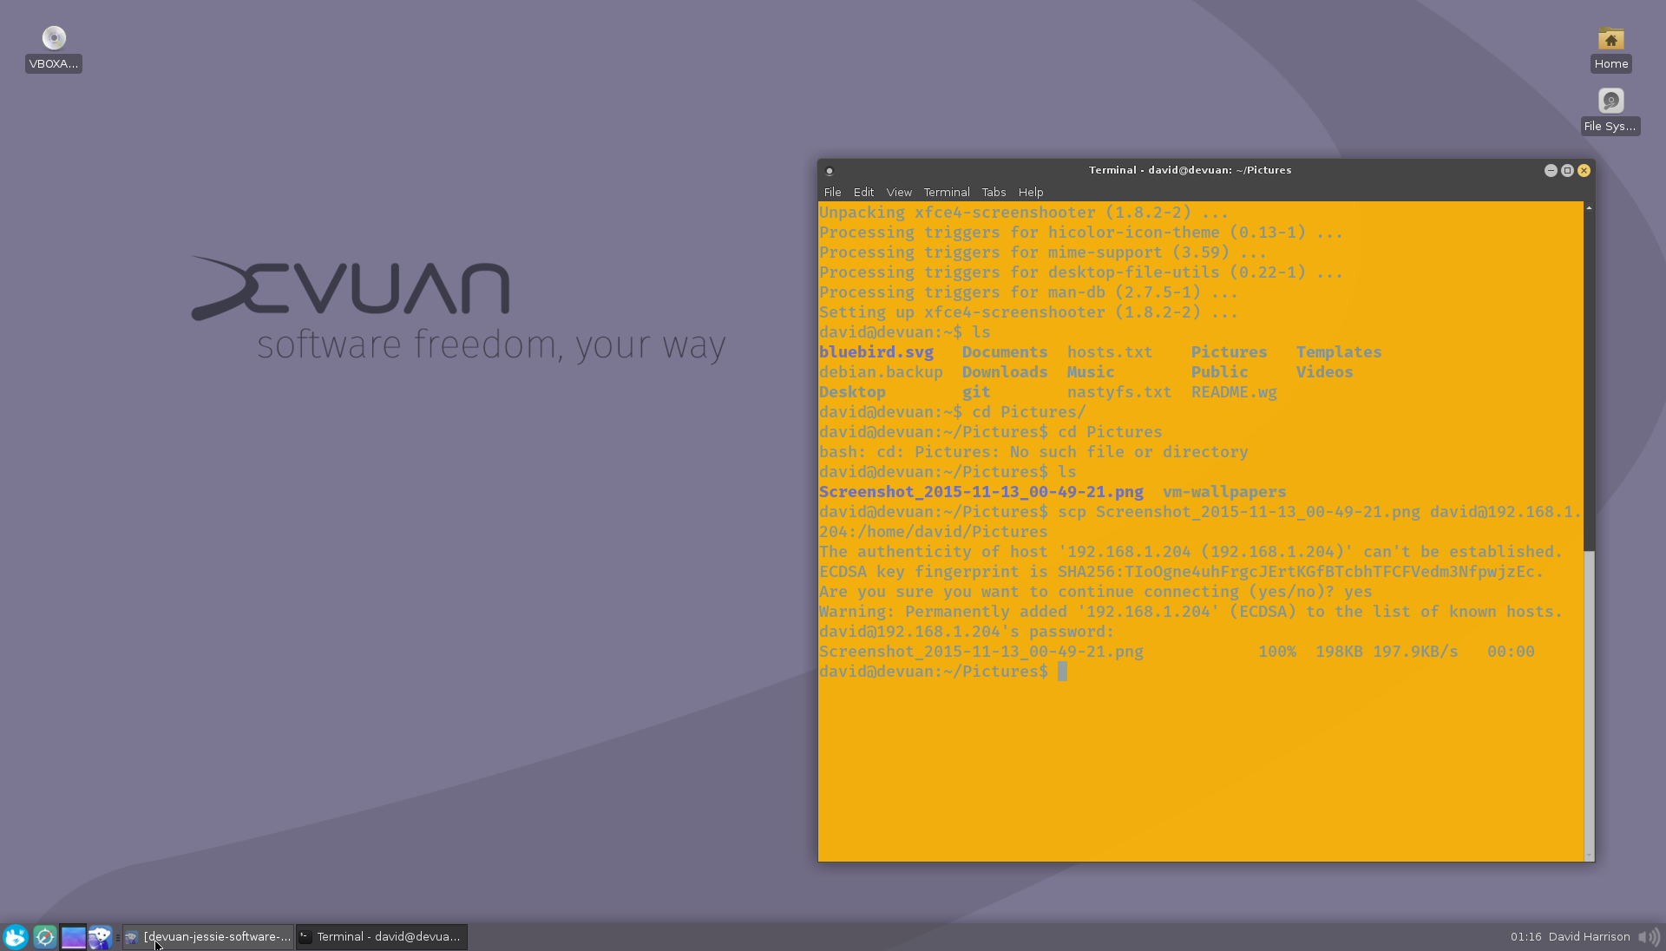The width and height of the screenshot is (1666, 951).
Task: Open the GIMP mascot launcher in the panel
Action: [x=101, y=937]
